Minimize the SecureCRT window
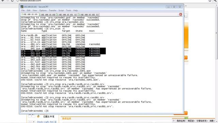 (x=169, y=7)
